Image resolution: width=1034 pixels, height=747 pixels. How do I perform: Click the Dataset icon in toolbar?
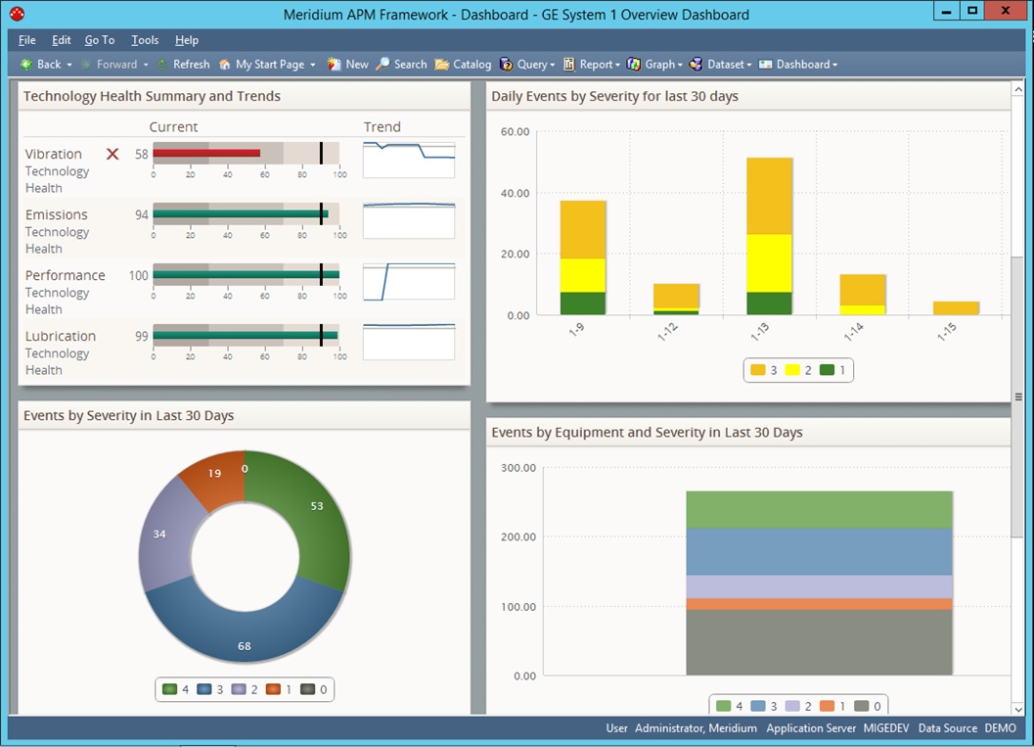click(x=696, y=64)
